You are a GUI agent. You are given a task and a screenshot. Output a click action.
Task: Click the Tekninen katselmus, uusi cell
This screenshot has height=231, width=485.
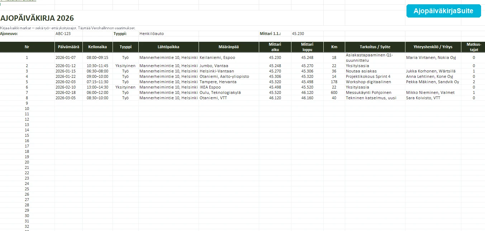point(375,98)
